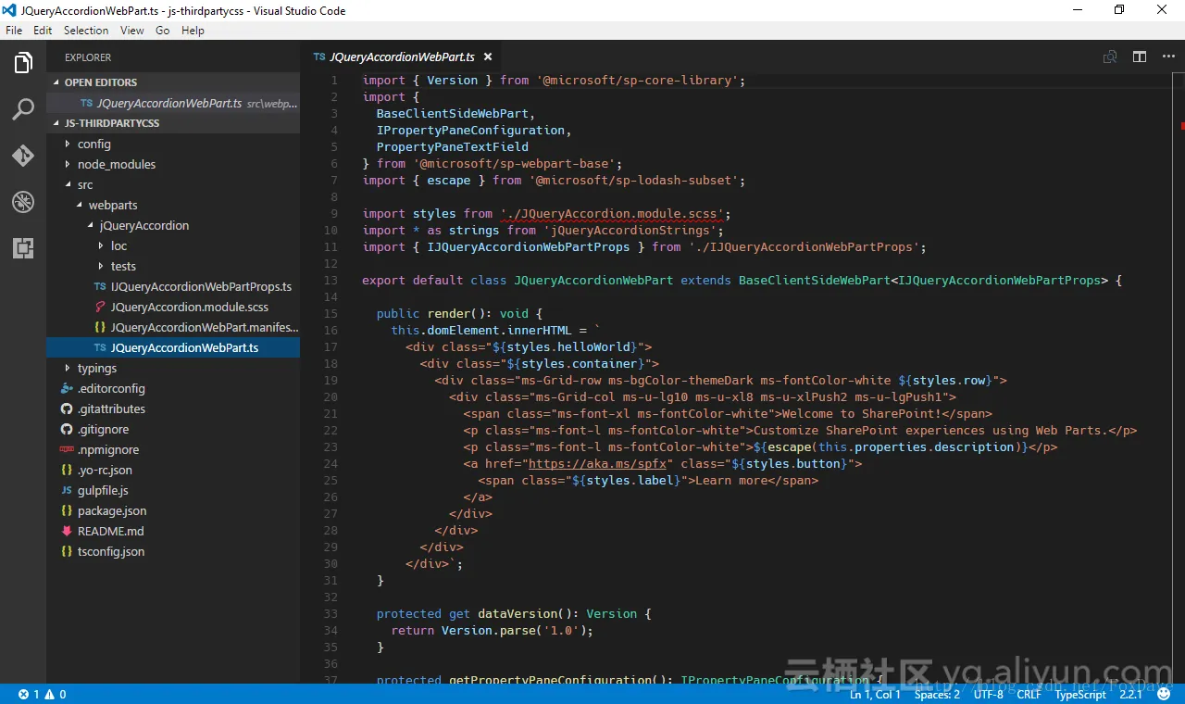Open the .editorconfig file
Screen dimensions: 1185x704
173,388
